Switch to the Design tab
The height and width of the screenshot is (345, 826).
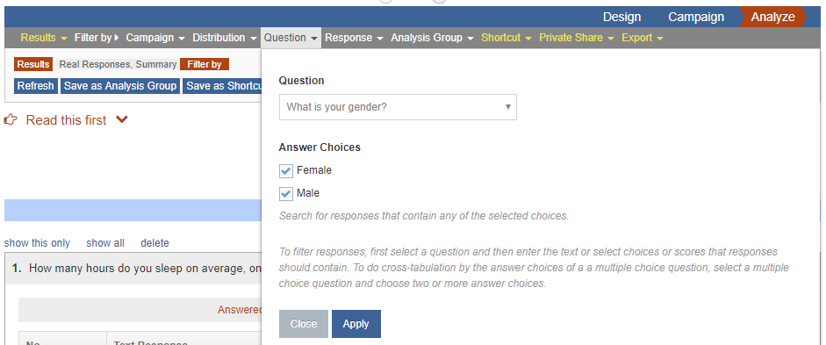coord(621,17)
